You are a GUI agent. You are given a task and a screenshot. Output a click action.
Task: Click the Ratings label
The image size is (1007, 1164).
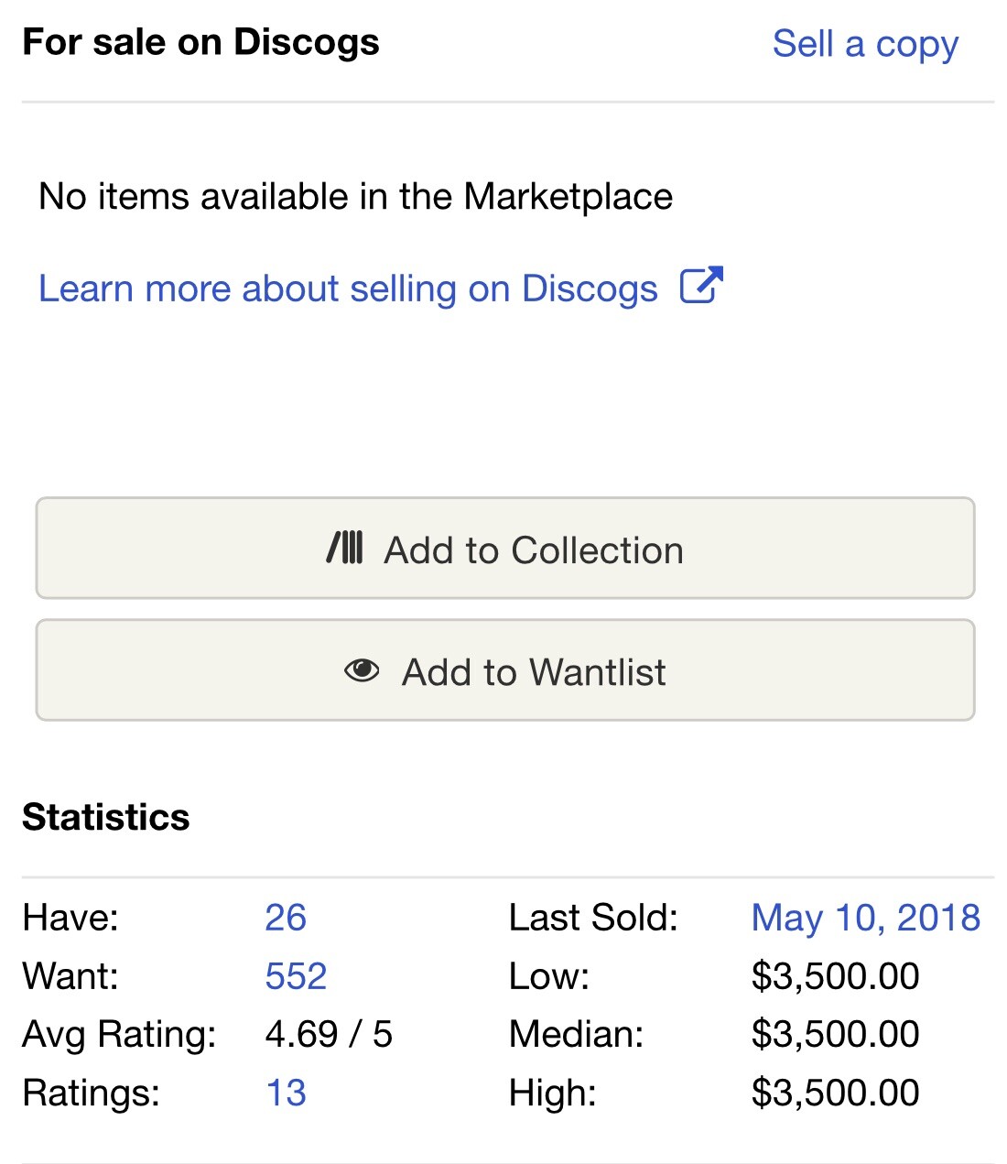tap(91, 1093)
